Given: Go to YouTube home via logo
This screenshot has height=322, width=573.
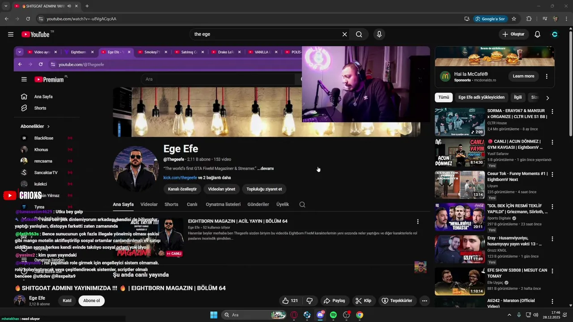Looking at the screenshot, I should [x=35, y=34].
